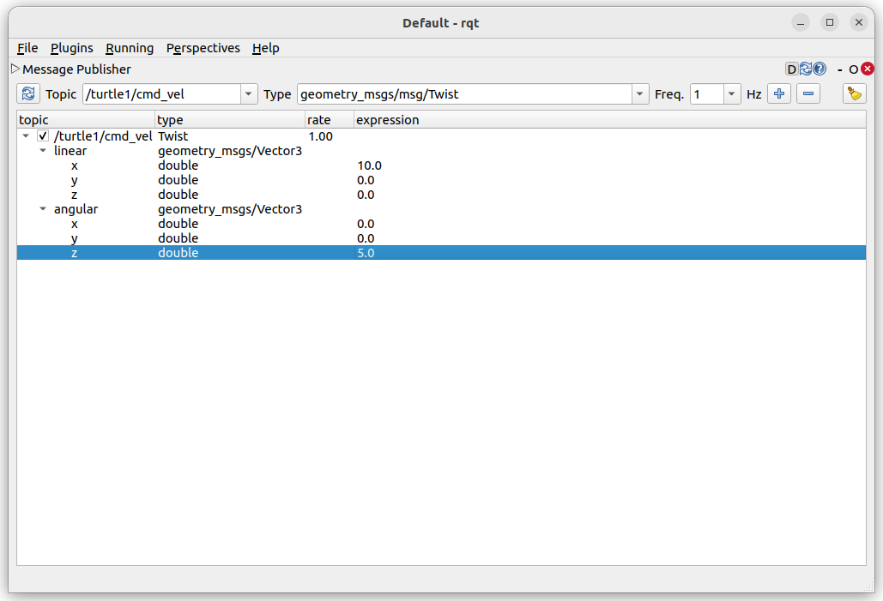
Task: Reload the plugin with the blue arrows icon
Action: (805, 69)
